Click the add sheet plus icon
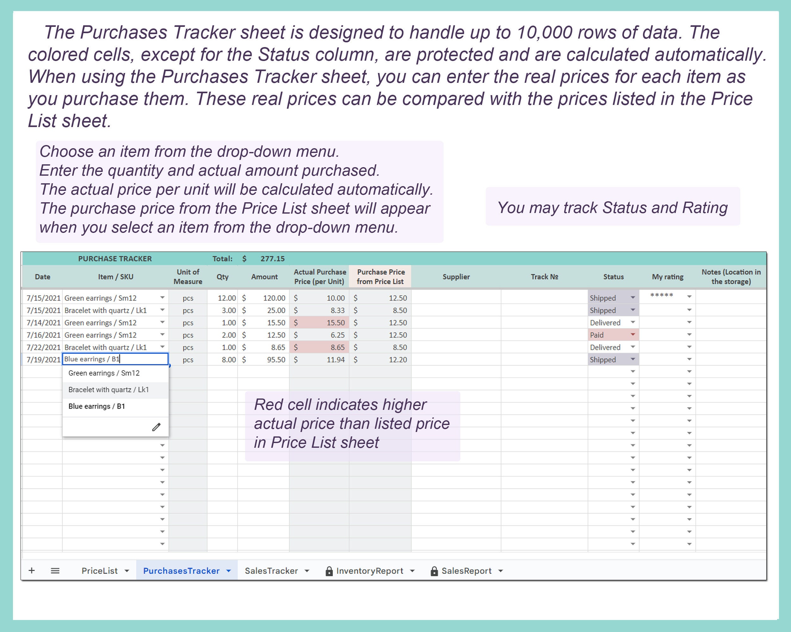 32,570
